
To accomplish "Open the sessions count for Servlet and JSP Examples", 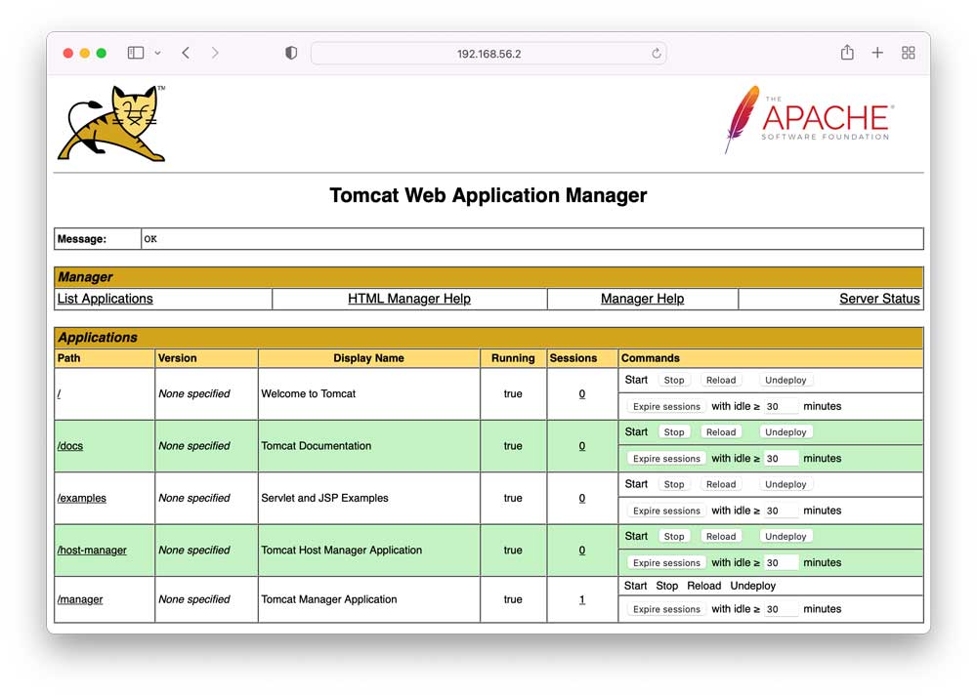I will tap(582, 498).
